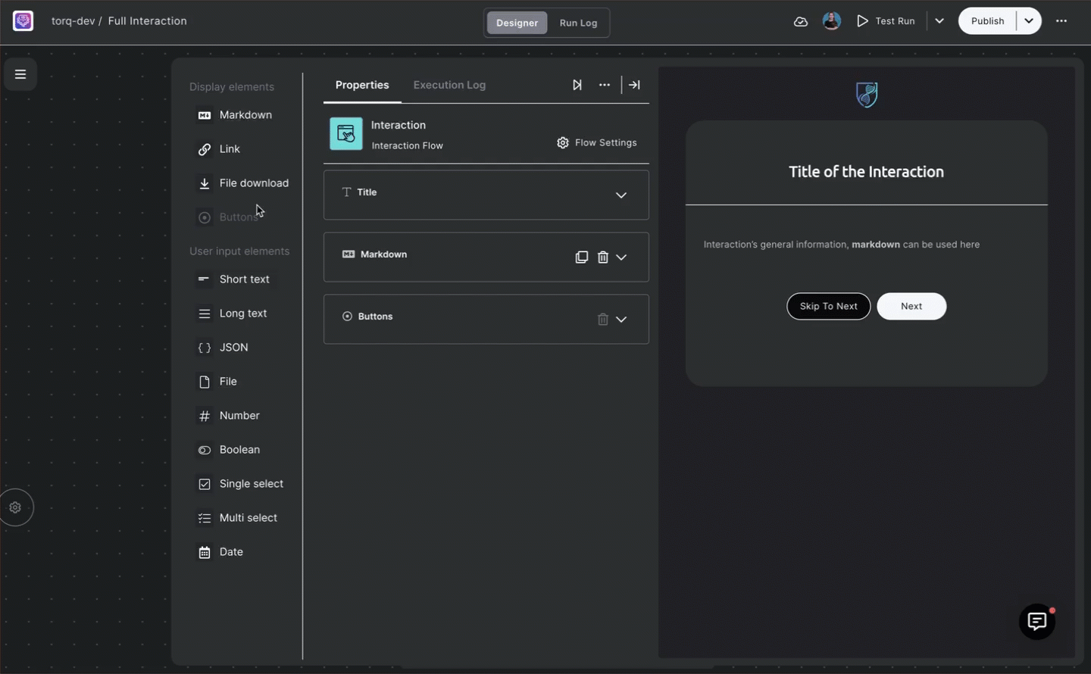Open the user profile avatar

tap(831, 21)
